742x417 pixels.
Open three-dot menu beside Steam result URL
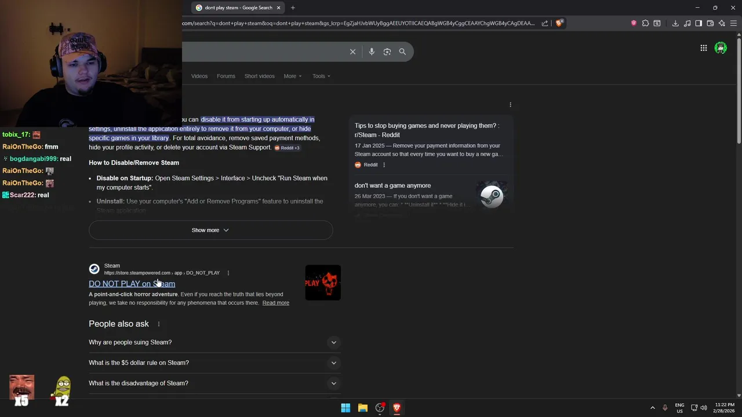point(228,273)
